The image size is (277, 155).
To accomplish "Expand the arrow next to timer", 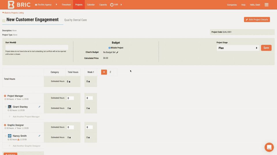I will coord(121,5).
